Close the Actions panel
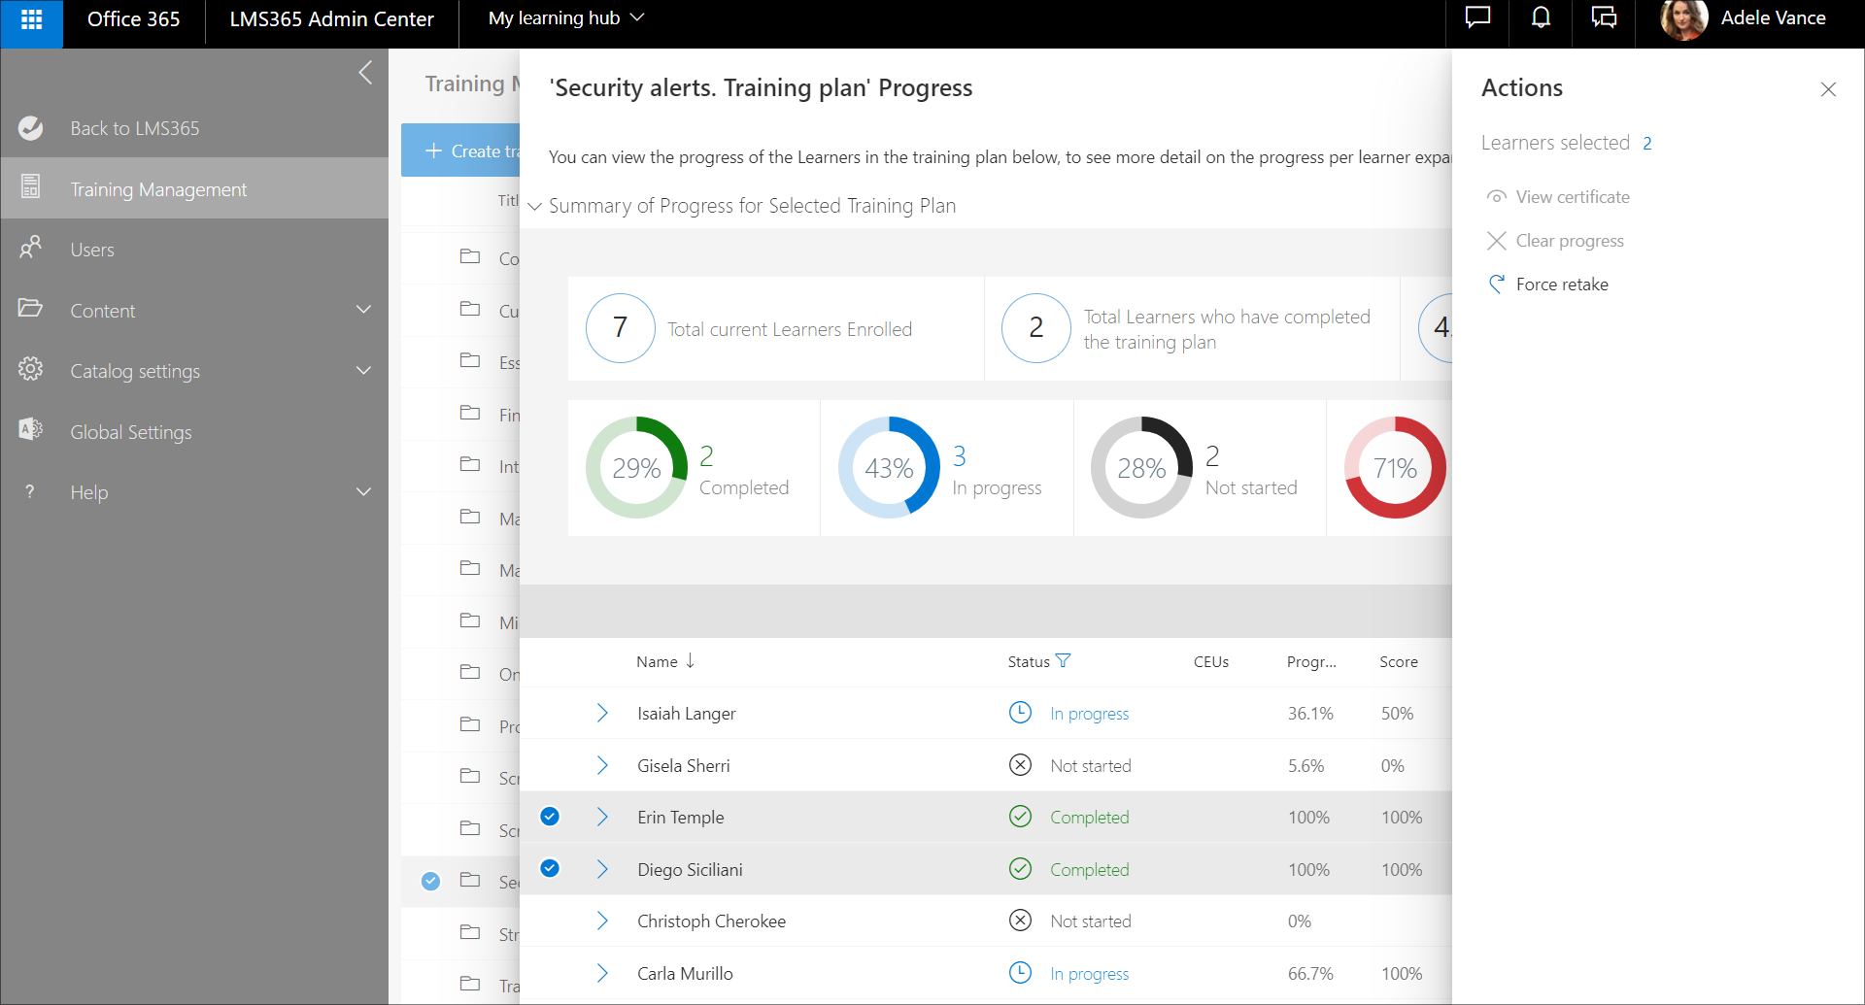 1827,89
